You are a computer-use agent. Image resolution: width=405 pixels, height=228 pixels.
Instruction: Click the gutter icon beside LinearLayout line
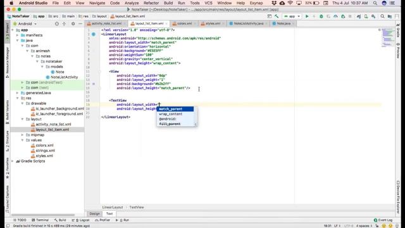click(94, 34)
